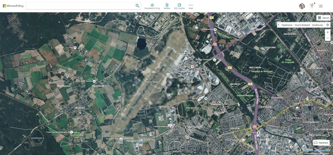Open the Meer menu
The height and width of the screenshot is (155, 333).
(x=191, y=6)
